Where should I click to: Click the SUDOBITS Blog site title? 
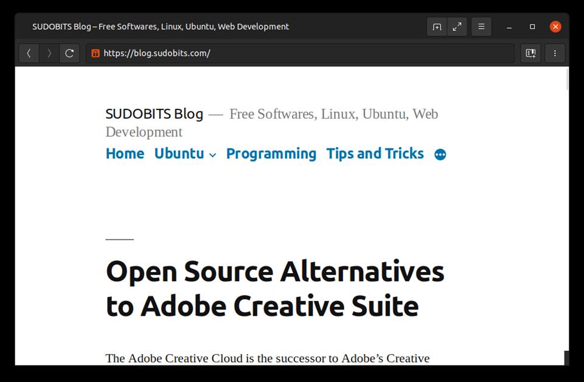point(155,114)
